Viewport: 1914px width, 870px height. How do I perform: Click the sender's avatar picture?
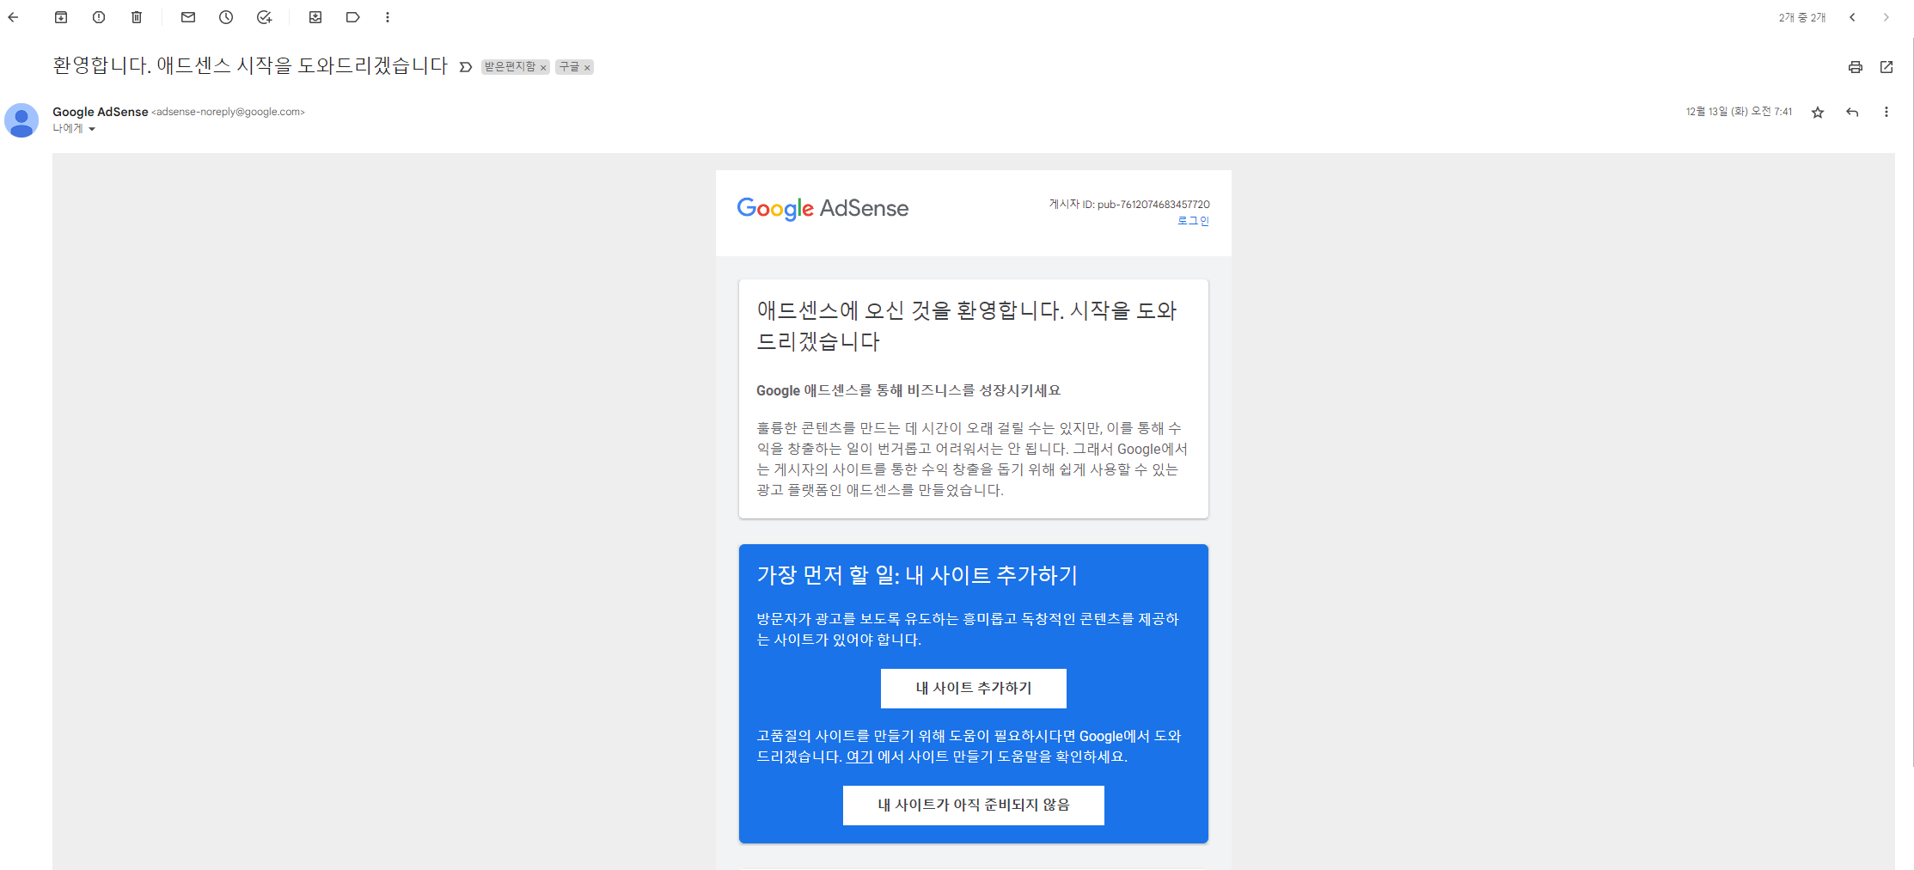21,120
